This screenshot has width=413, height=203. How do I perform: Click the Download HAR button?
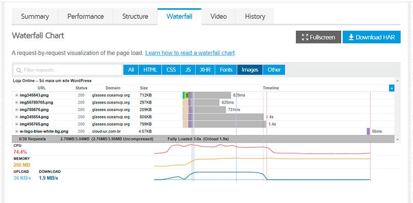tap(372, 37)
